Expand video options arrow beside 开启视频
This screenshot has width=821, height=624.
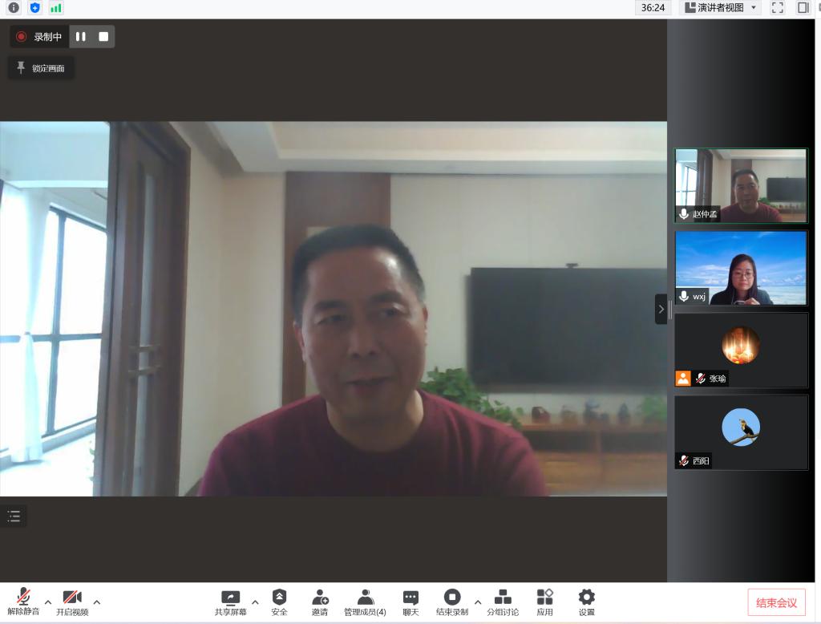tap(97, 602)
